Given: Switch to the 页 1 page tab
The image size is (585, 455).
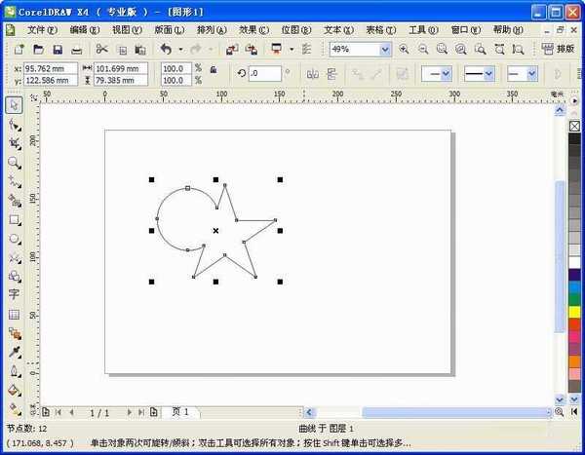Looking at the screenshot, I should click(x=180, y=412).
